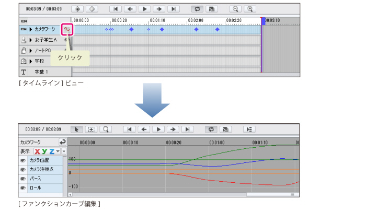The height and width of the screenshot is (212, 366).
Task: Click the outlined diamond keyframe button in timeline
Action: coord(92,9)
